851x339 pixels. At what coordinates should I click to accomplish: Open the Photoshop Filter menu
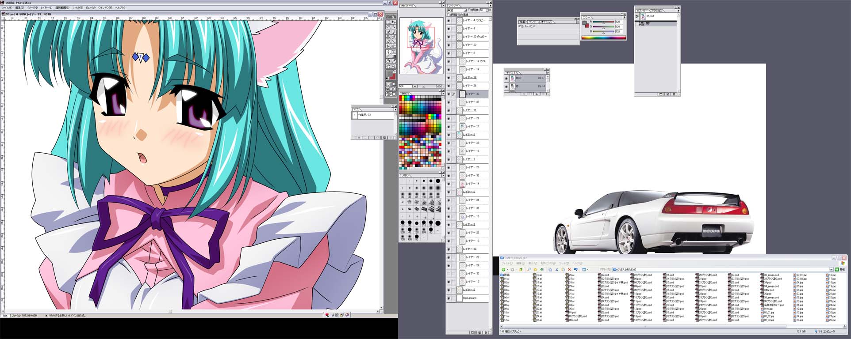point(77,8)
